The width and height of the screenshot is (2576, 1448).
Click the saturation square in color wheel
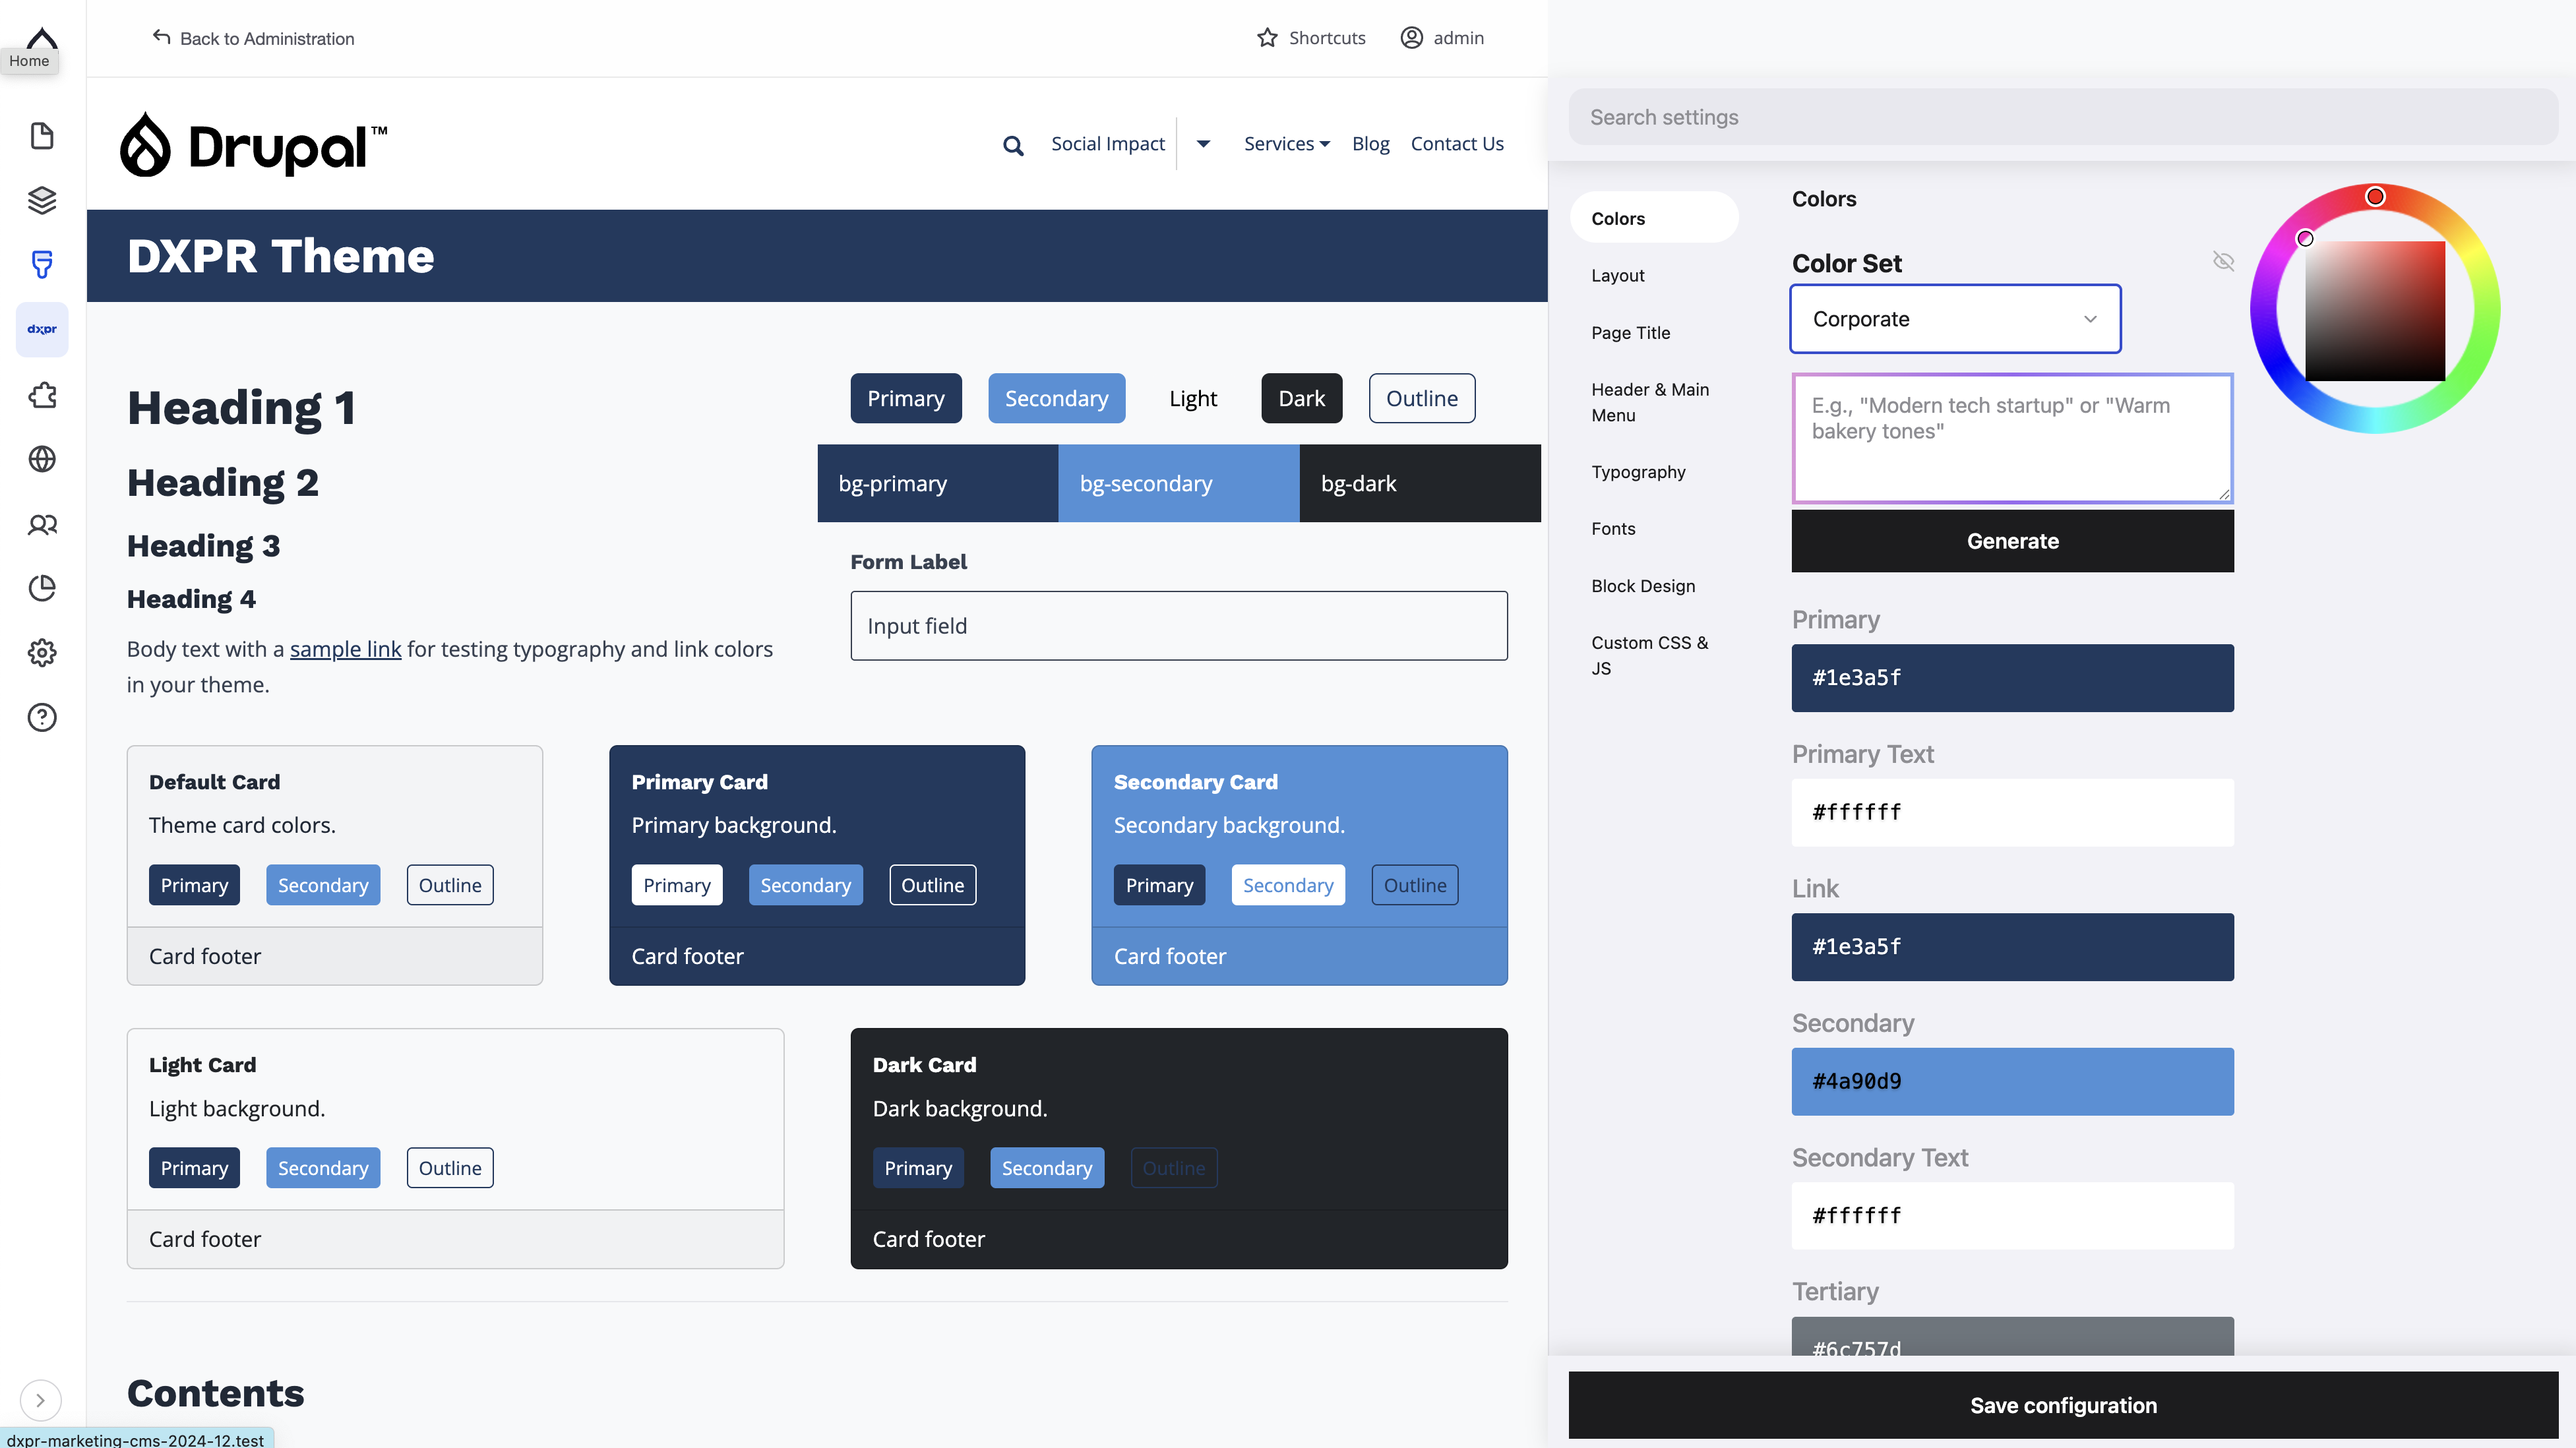point(2375,310)
